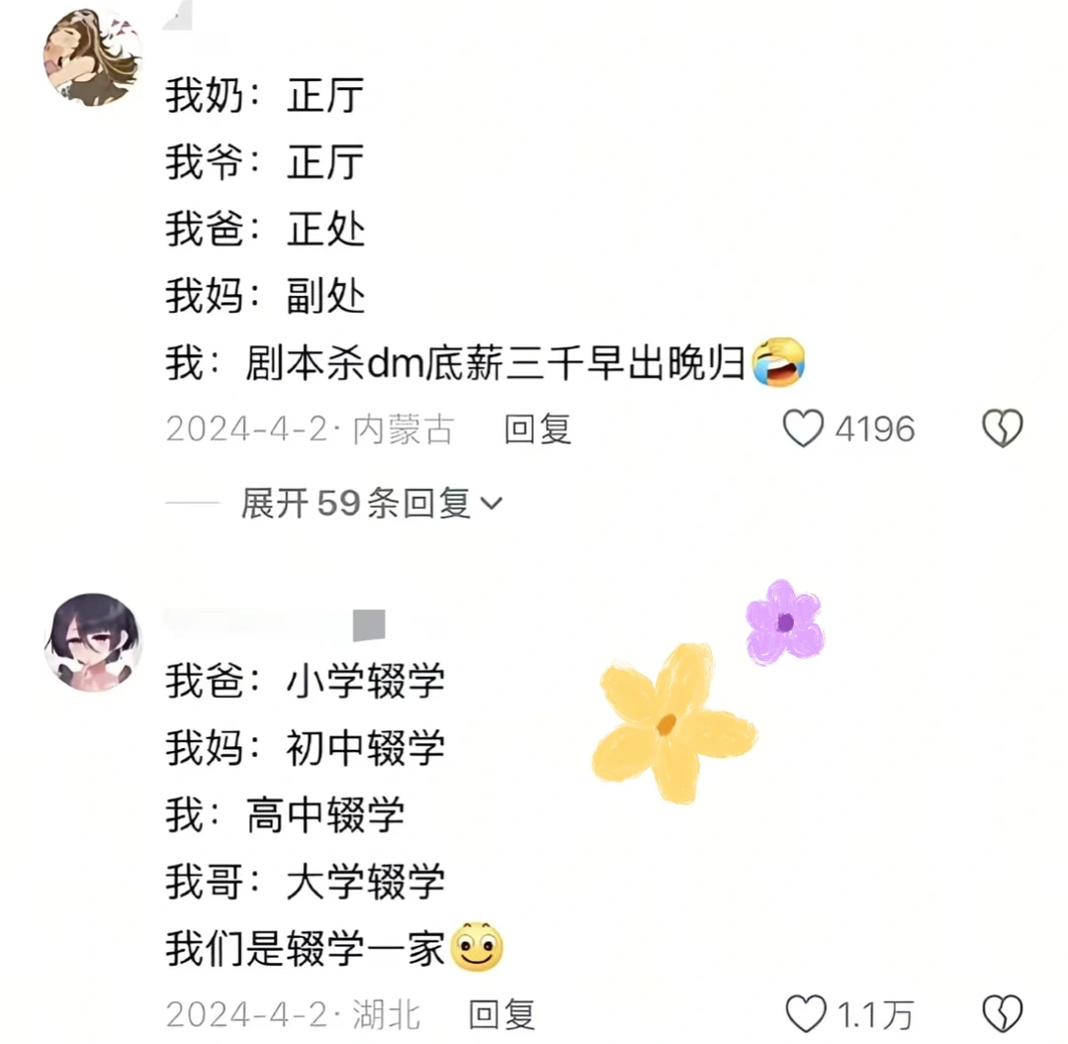The image size is (1068, 1044).
Task: Tap the 4196 like count
Action: coord(875,429)
